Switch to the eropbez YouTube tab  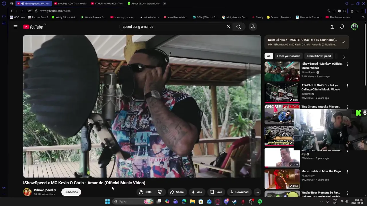coord(70,3)
